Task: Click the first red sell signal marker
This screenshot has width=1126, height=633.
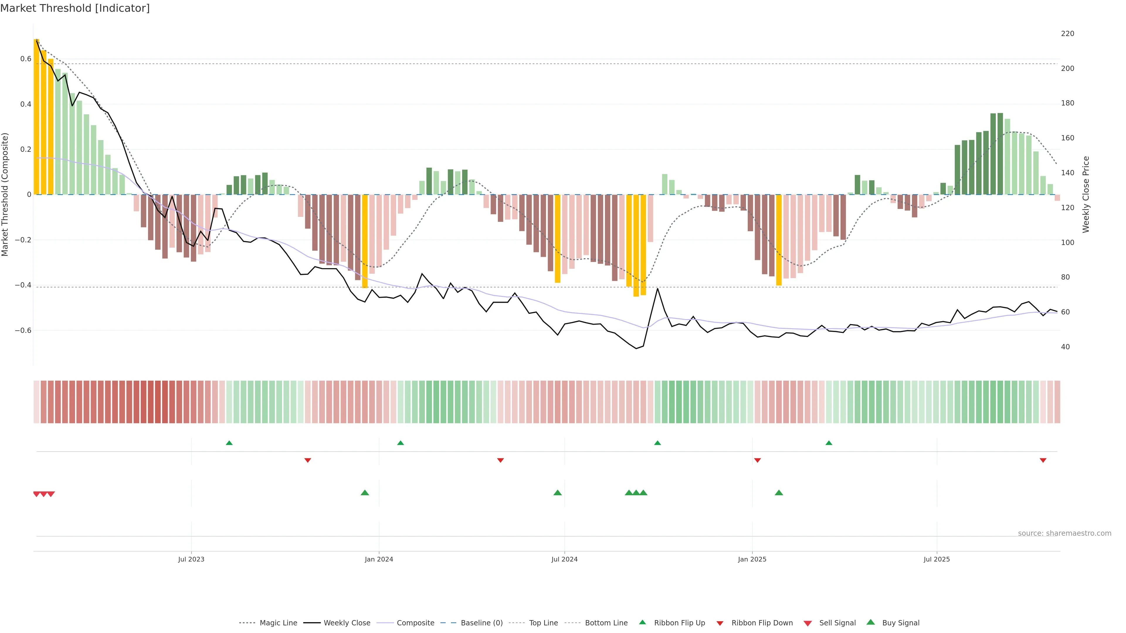Action: point(37,494)
